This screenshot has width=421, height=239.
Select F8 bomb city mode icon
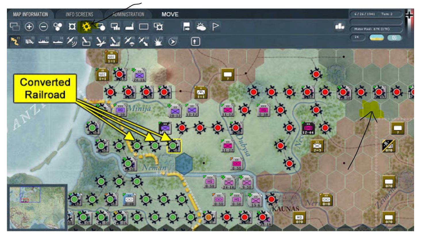115,41
